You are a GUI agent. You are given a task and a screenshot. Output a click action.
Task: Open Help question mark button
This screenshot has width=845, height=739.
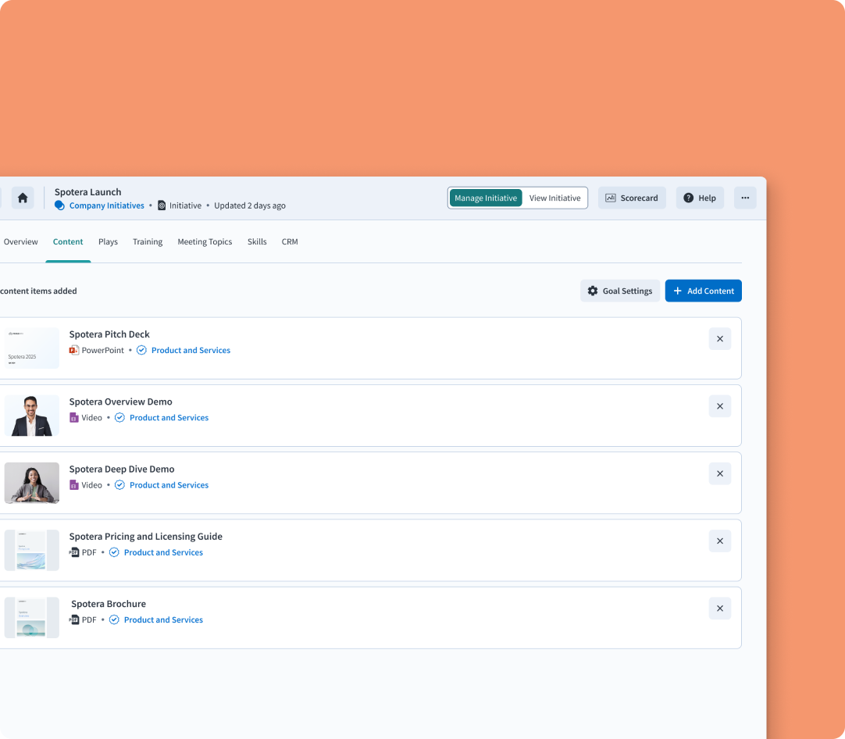[700, 198]
